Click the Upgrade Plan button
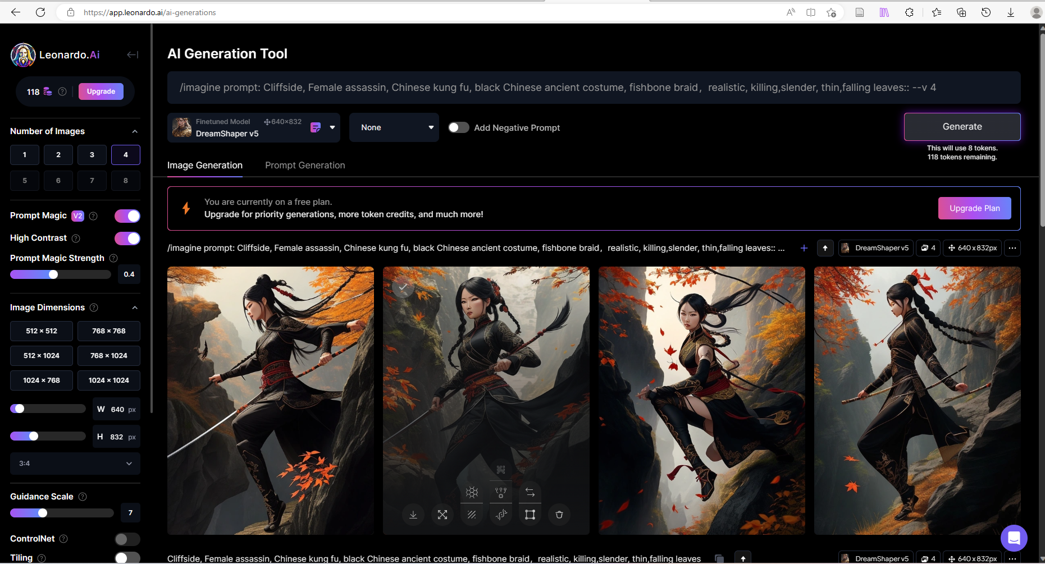 [x=975, y=208]
